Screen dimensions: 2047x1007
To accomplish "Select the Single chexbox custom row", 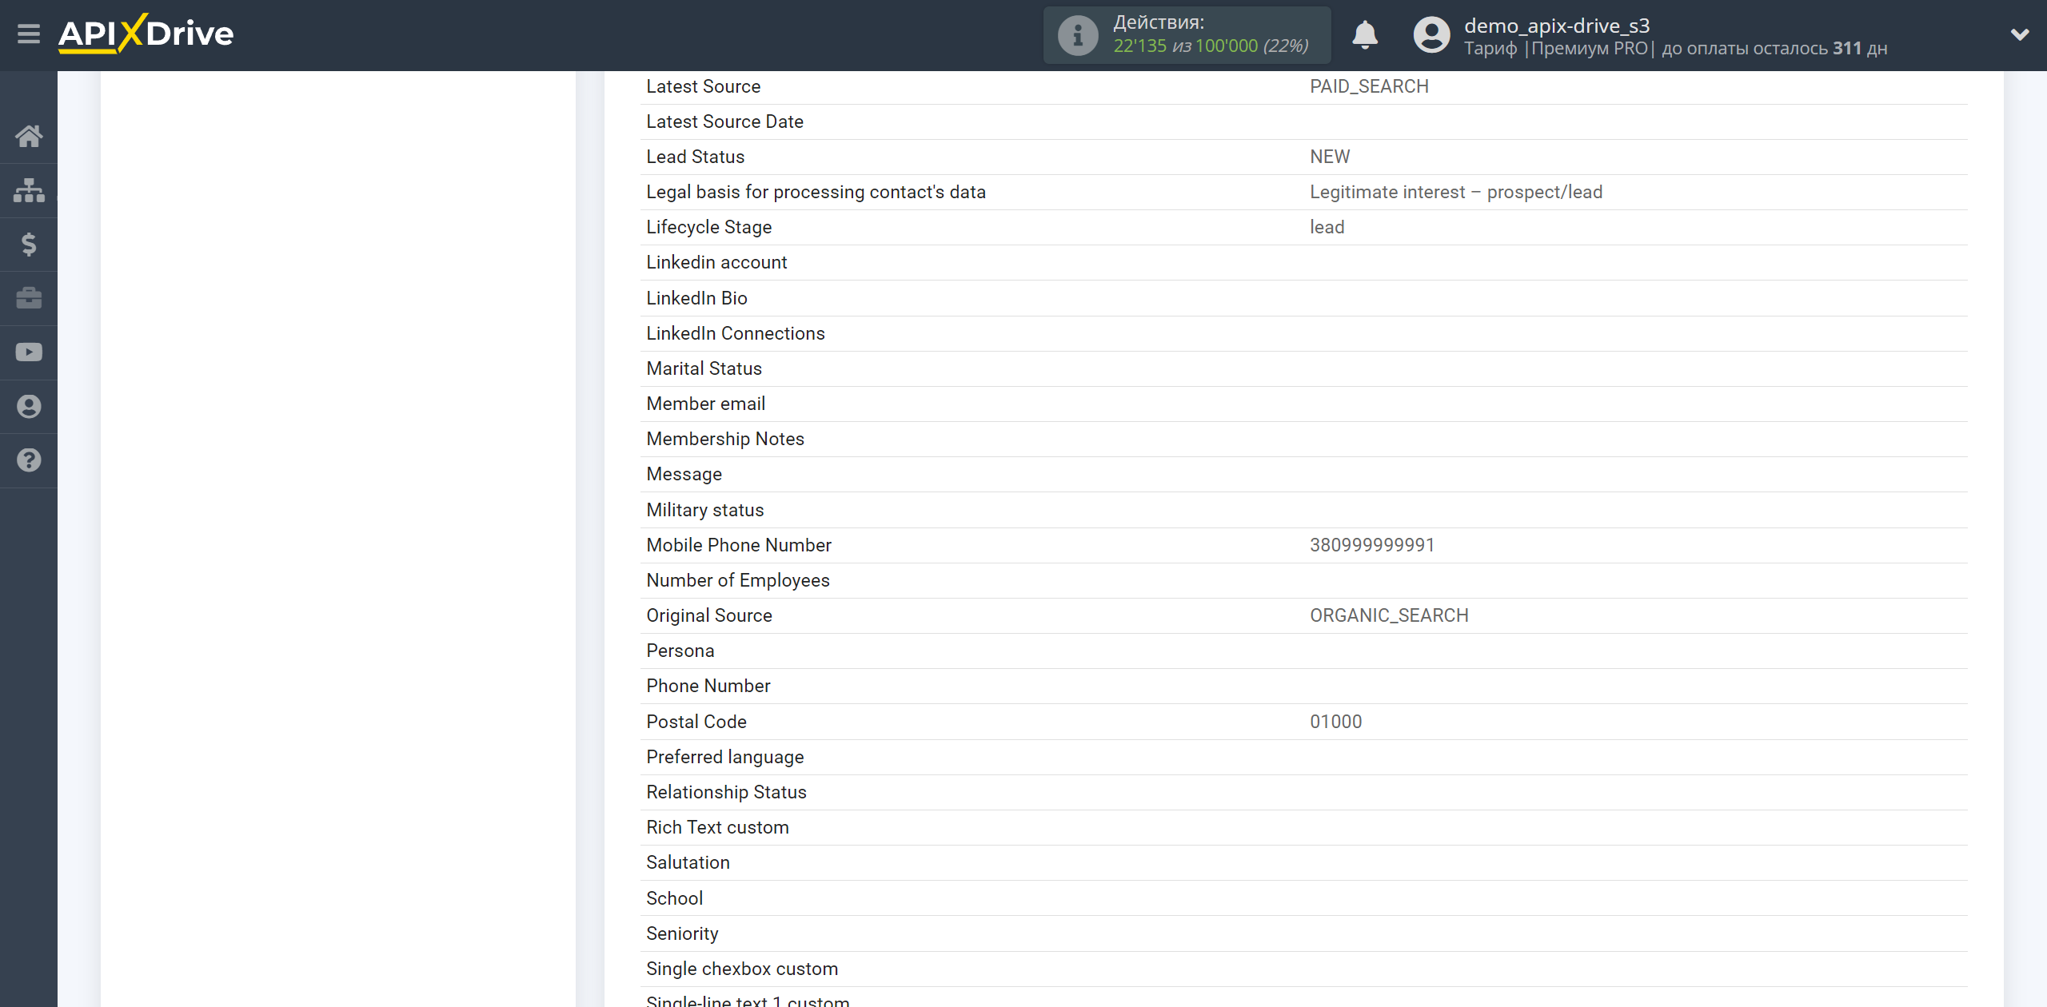I will pyautogui.click(x=1303, y=969).
